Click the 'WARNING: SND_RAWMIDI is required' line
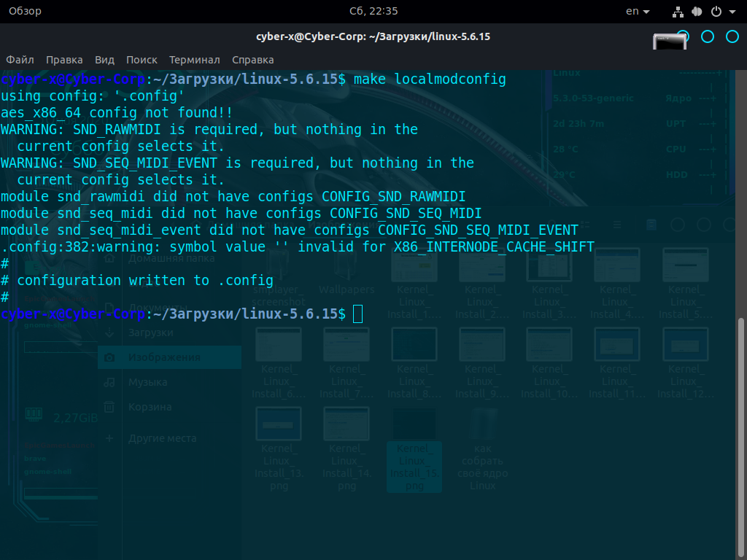Viewport: 747px width, 560px height. 209,130
